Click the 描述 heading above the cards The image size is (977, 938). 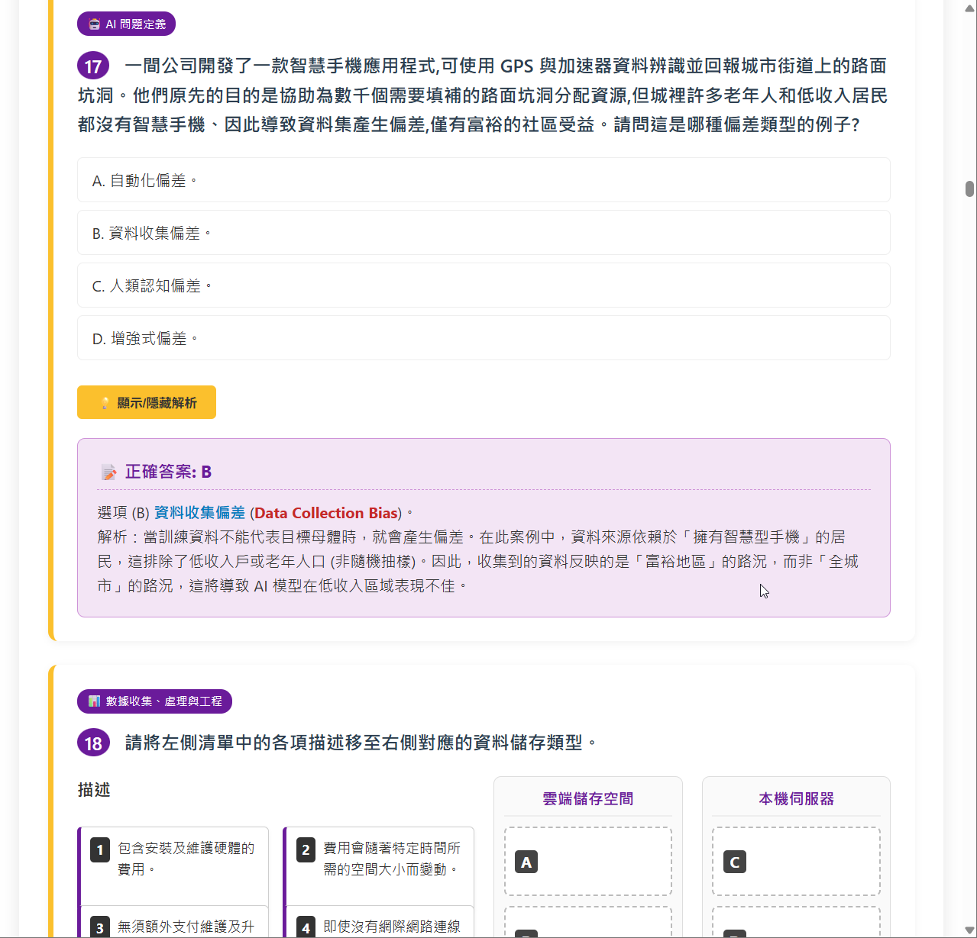(94, 790)
